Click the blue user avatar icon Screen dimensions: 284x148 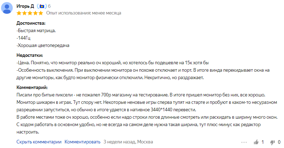[x=7, y=8]
